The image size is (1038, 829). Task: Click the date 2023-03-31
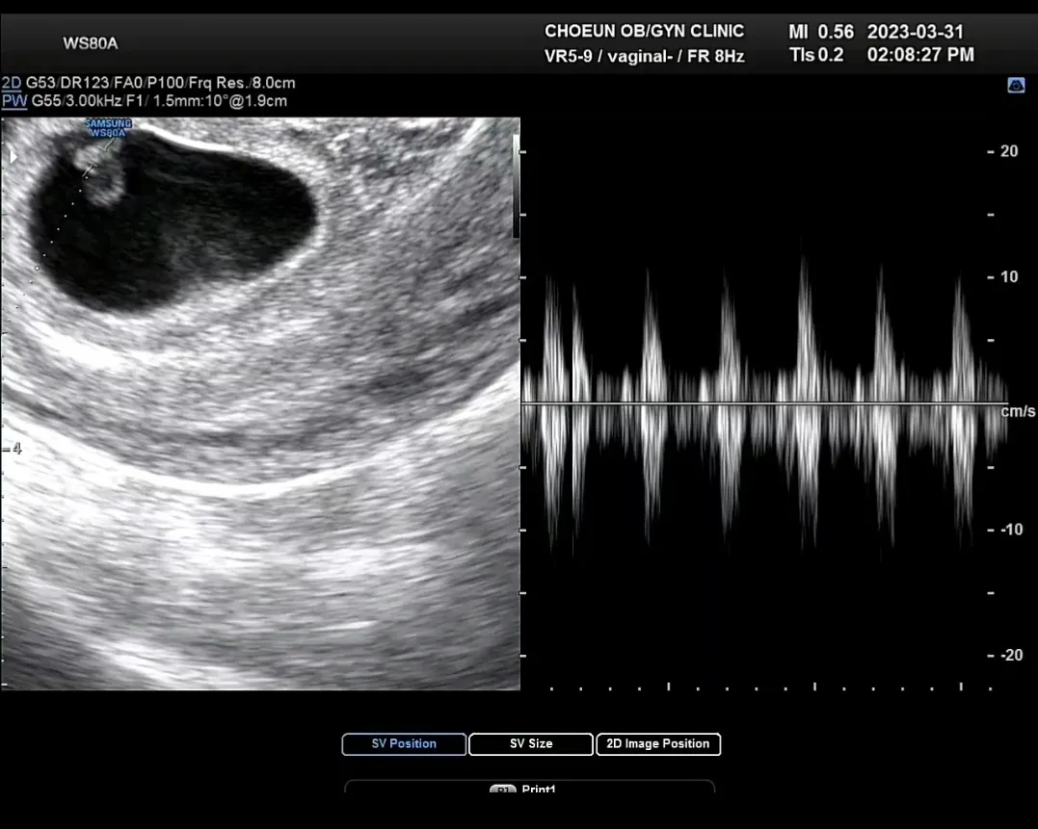915,32
